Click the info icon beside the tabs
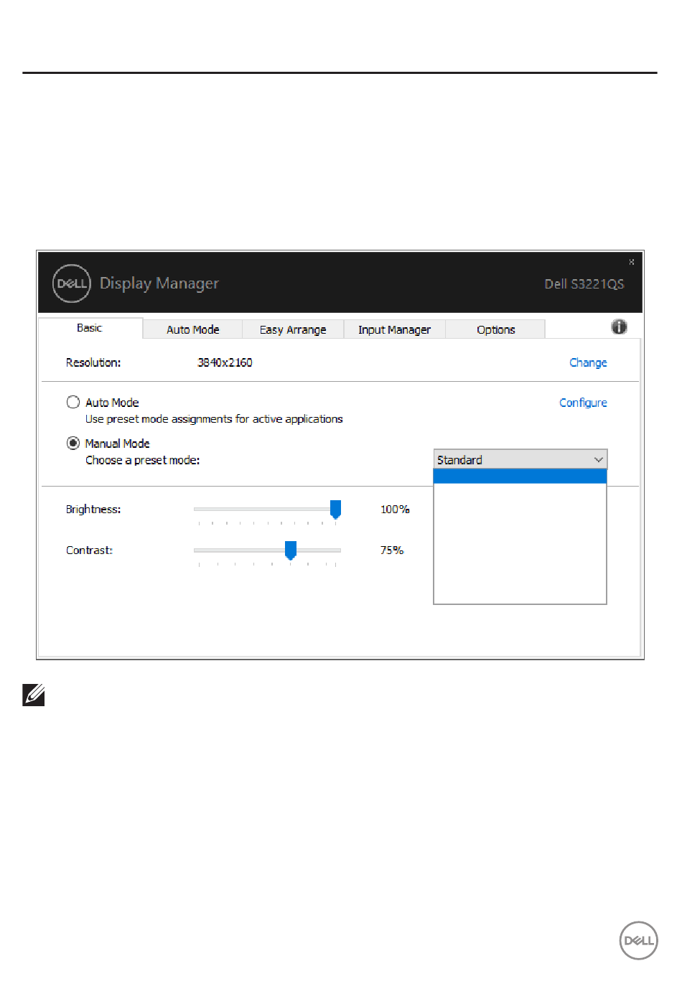The image size is (682, 999). [619, 327]
